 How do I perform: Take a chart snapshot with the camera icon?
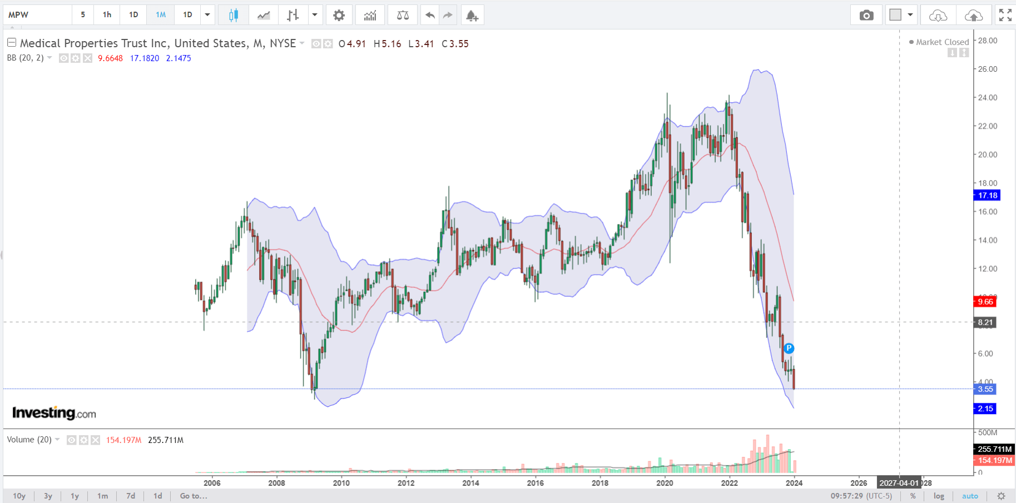[866, 14]
